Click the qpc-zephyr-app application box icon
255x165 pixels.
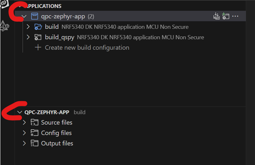(x=35, y=16)
